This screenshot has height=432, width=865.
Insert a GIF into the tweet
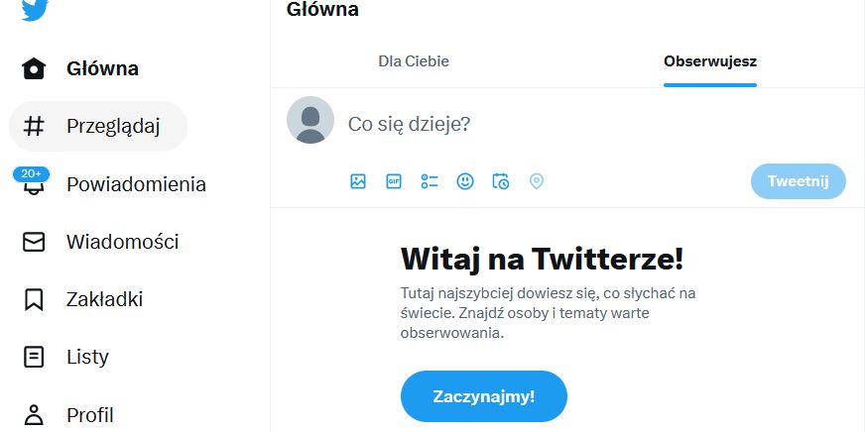point(394,181)
